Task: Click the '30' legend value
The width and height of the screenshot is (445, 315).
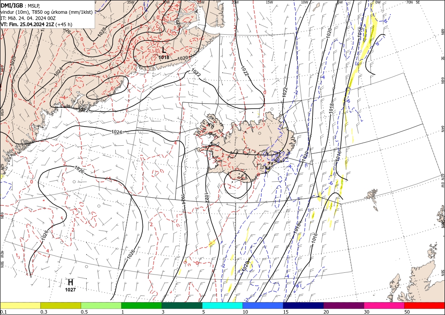Action: point(367,312)
